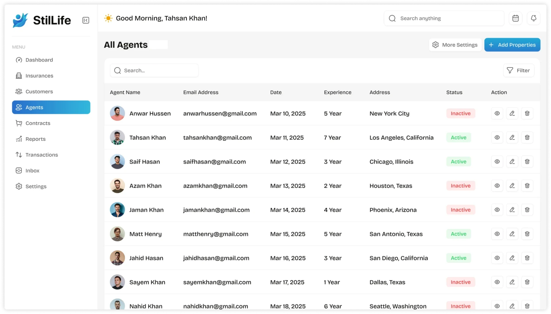The height and width of the screenshot is (314, 551).
Task: Edit Matt Henry's entry with pencil icon
Action: click(x=512, y=234)
